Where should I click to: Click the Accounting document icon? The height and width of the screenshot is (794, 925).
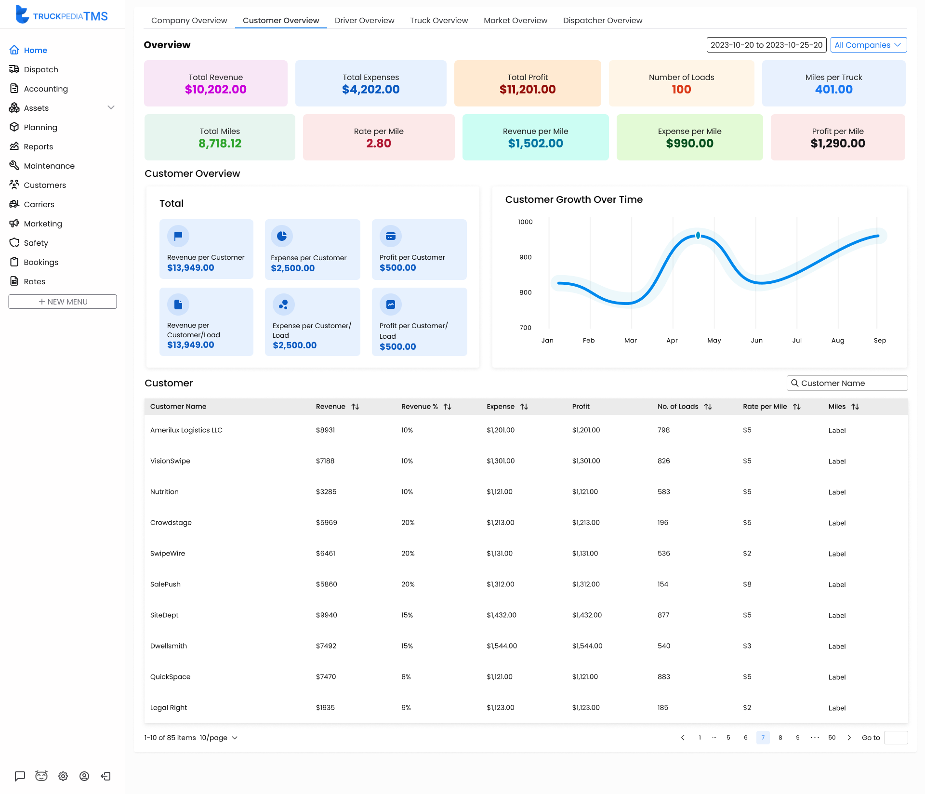tap(14, 89)
